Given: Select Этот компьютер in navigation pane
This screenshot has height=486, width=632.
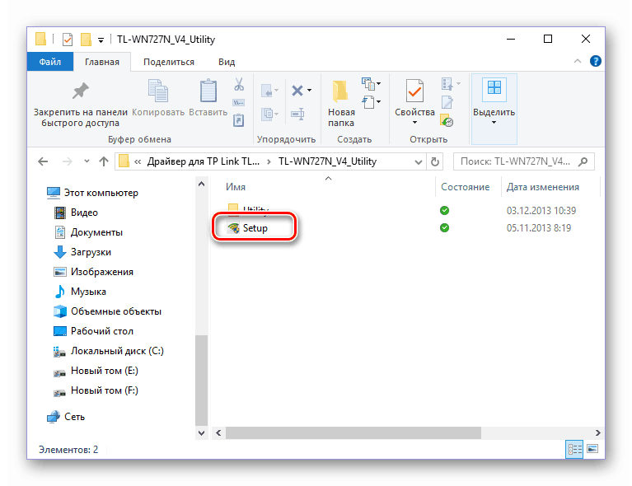Looking at the screenshot, I should click(93, 193).
